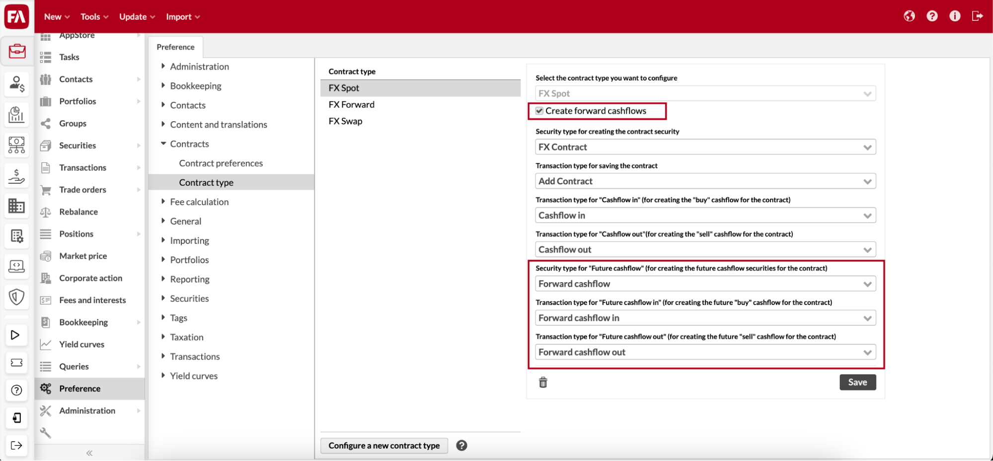The width and height of the screenshot is (993, 461).
Task: Click the wrench icon at sidebar bottom
Action: [x=45, y=433]
